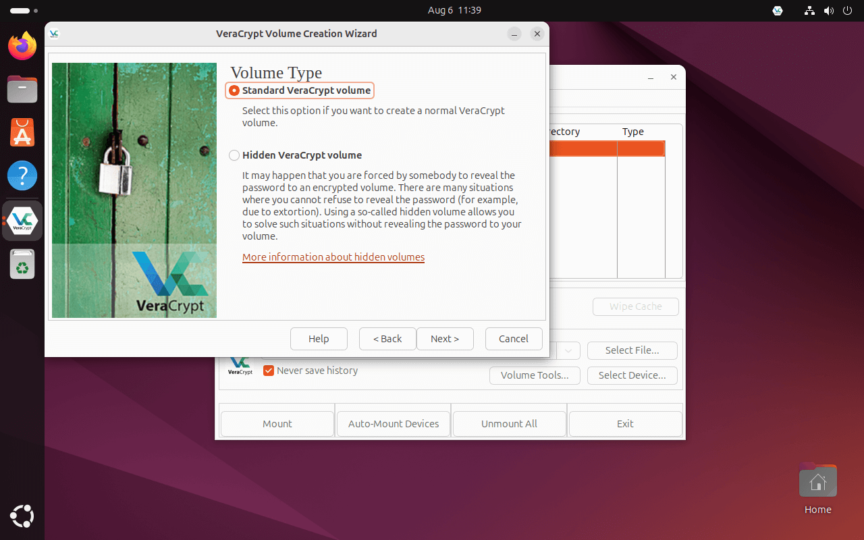Open the volume indicator in top bar

click(x=829, y=11)
